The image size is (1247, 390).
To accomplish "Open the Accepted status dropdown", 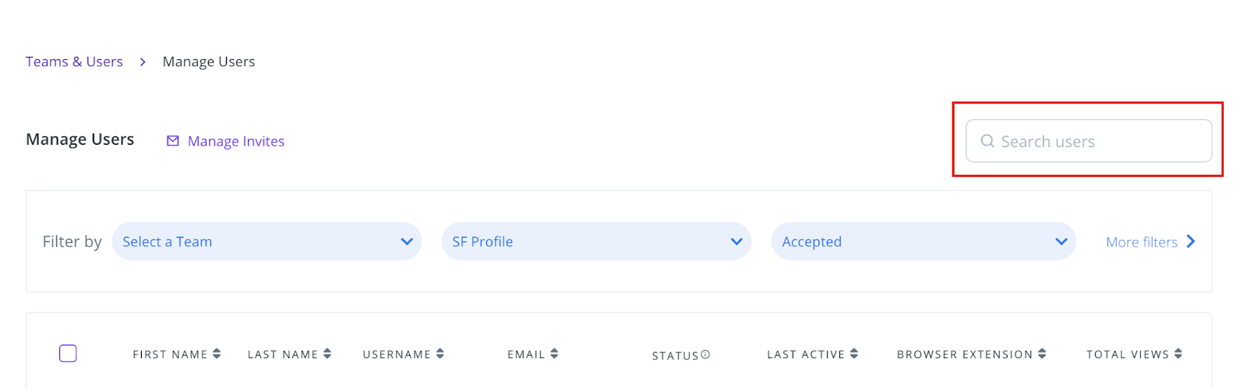I will [x=924, y=241].
